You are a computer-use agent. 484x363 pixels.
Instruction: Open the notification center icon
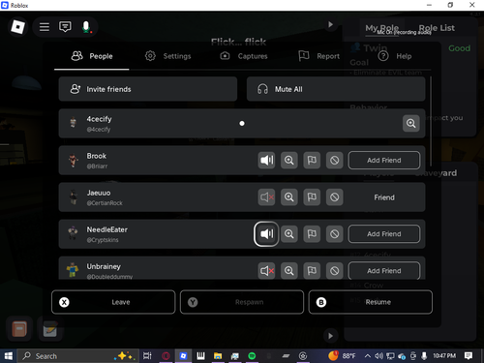point(469,356)
